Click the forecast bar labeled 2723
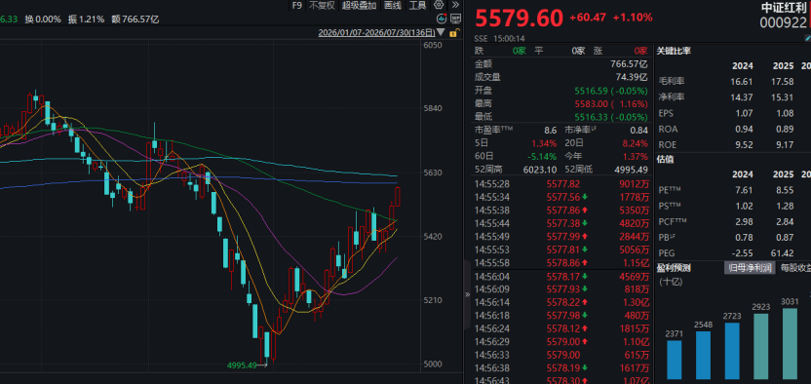Viewport: 811px width, 384px height. coord(732,351)
